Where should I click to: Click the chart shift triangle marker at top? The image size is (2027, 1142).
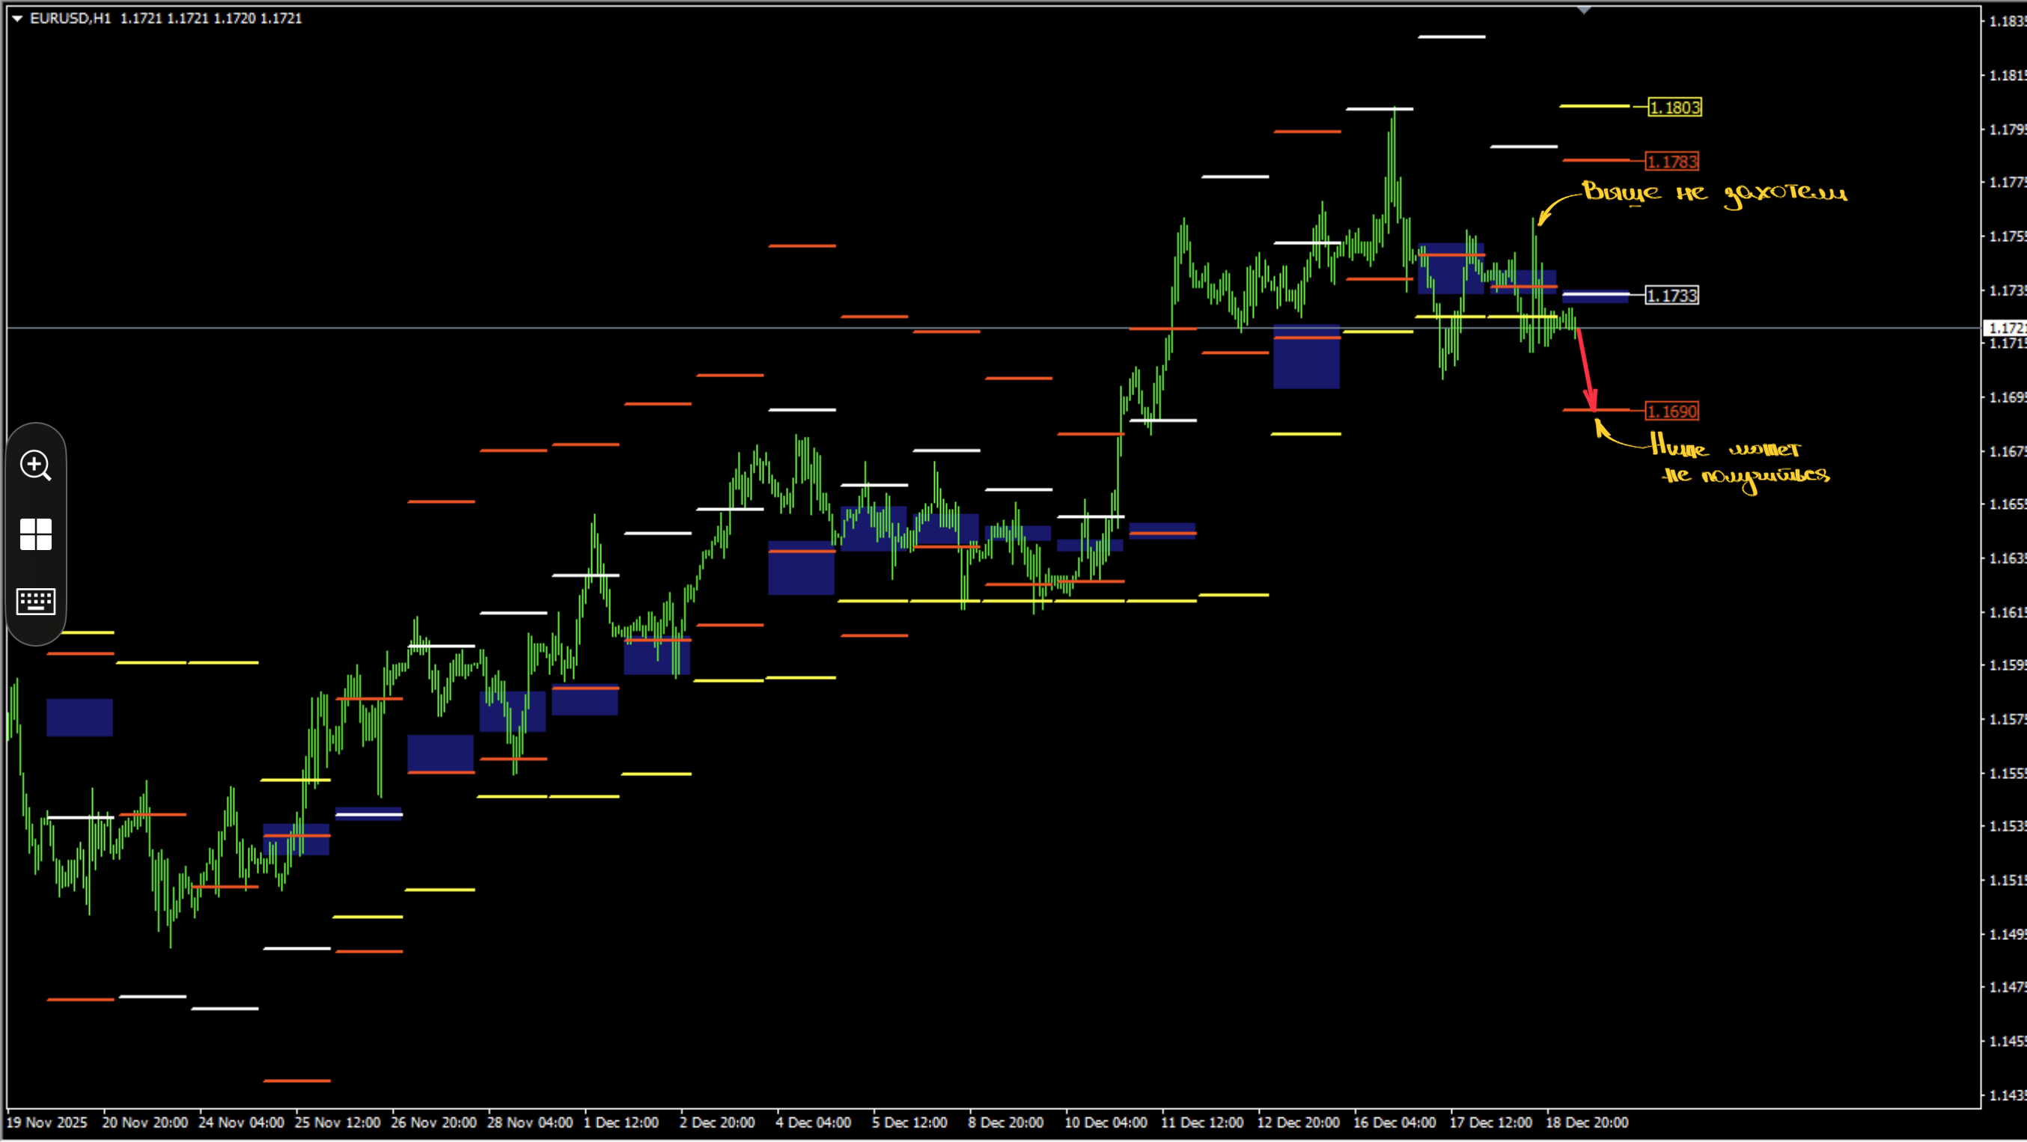[1583, 10]
